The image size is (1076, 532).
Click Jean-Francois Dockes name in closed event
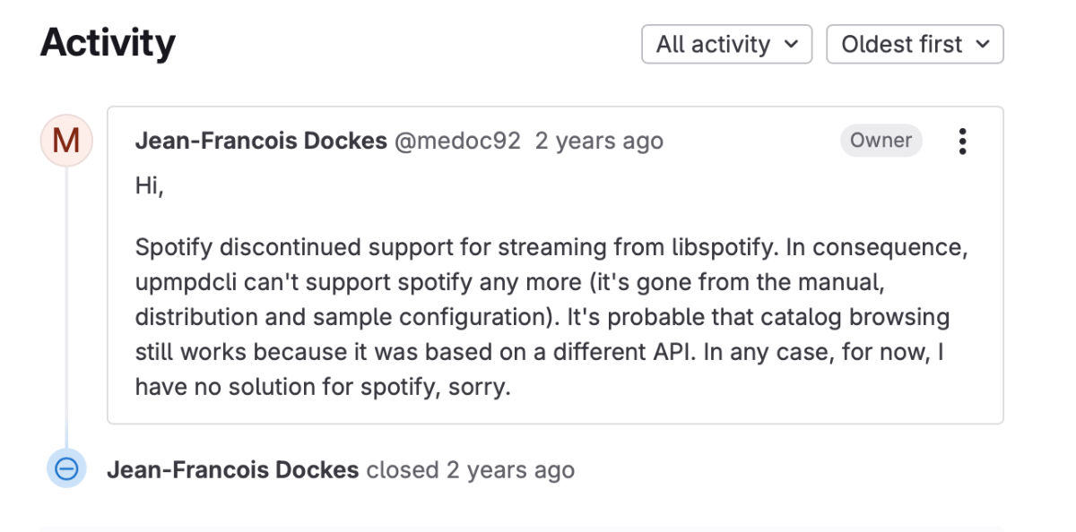233,470
